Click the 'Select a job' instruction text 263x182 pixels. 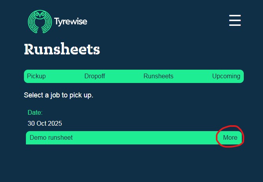pos(58,95)
